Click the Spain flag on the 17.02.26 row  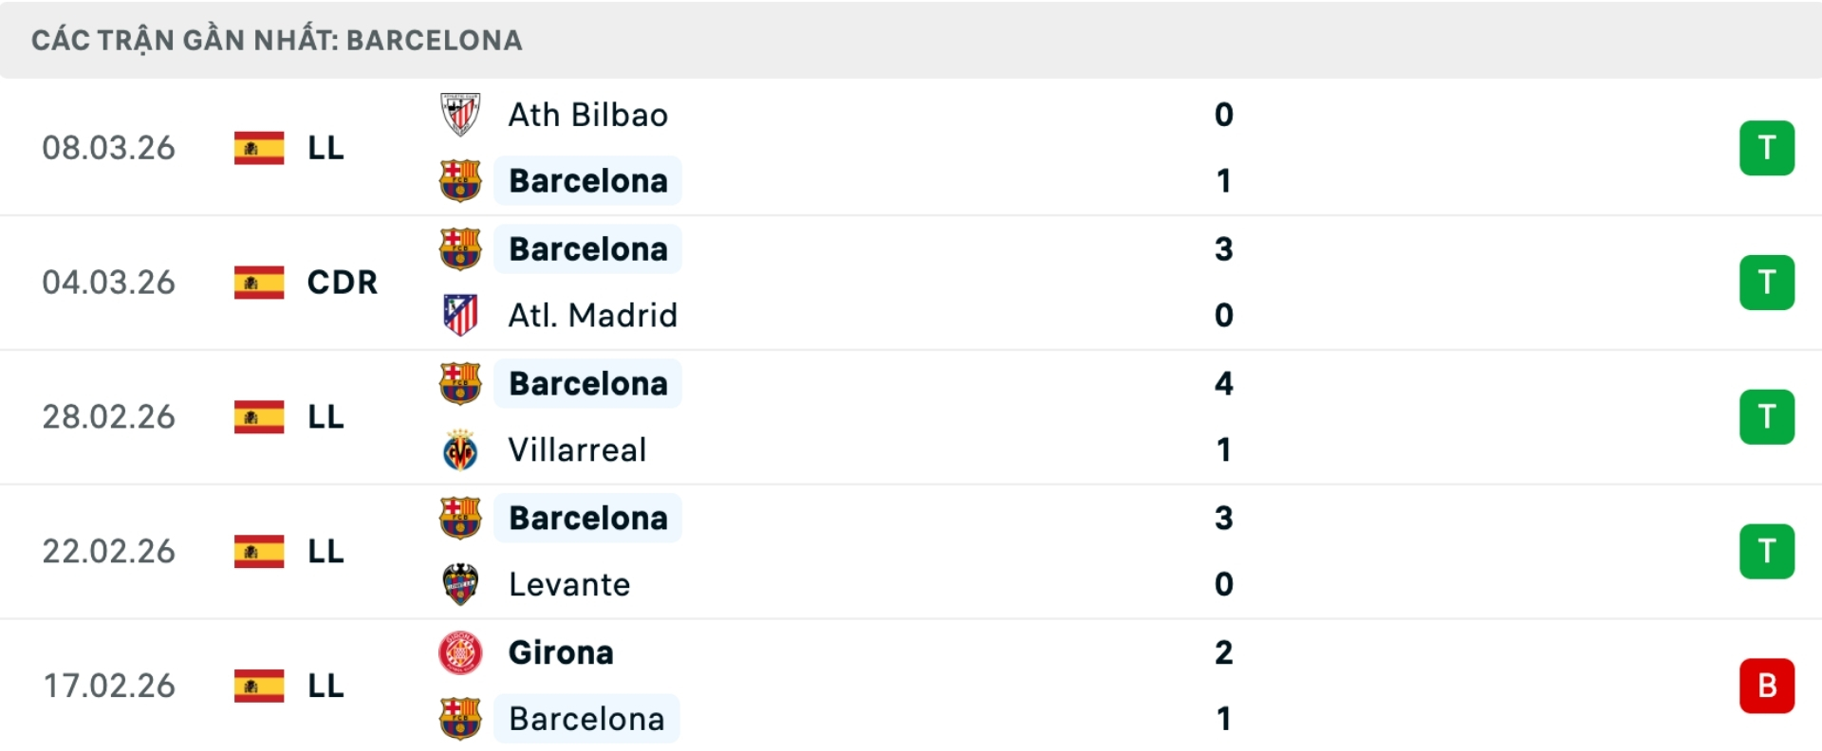tap(258, 686)
